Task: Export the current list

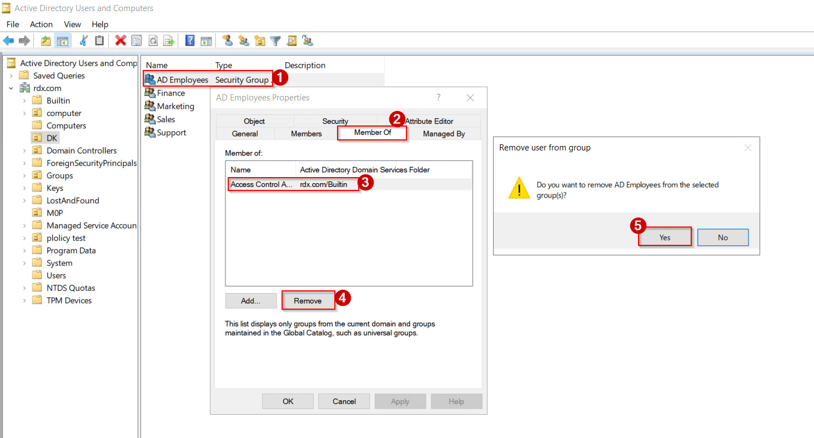Action: click(x=169, y=41)
